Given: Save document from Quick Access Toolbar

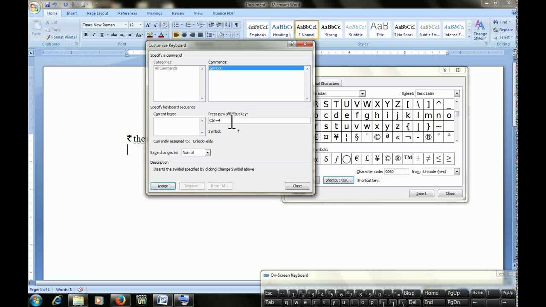Looking at the screenshot, I should pos(47,4).
